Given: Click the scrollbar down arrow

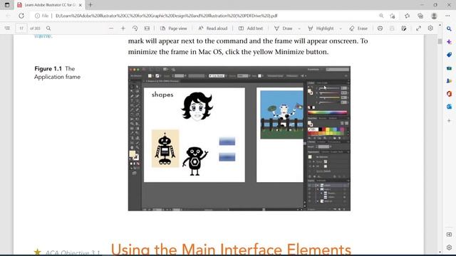Looking at the screenshot, I should (440, 252).
